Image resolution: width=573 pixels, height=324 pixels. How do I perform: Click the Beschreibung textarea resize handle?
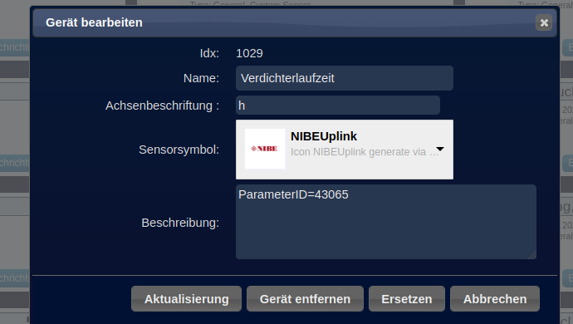point(532,255)
